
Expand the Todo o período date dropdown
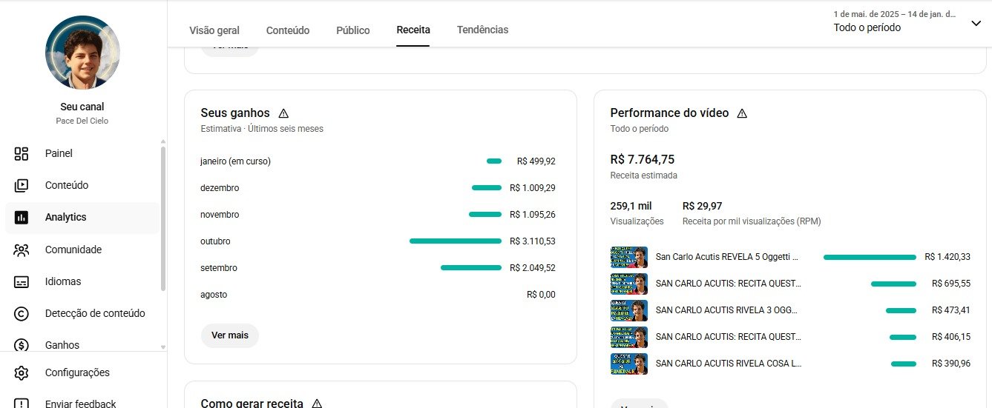[976, 24]
